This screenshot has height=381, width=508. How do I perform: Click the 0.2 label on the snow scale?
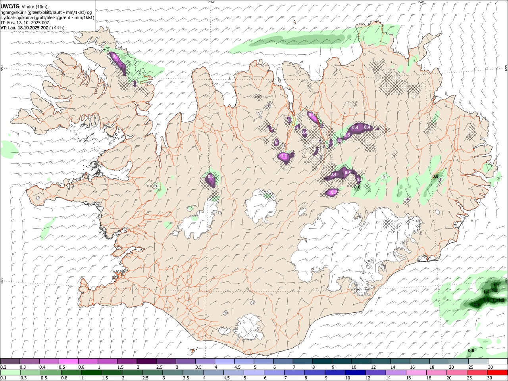[x=4, y=367]
